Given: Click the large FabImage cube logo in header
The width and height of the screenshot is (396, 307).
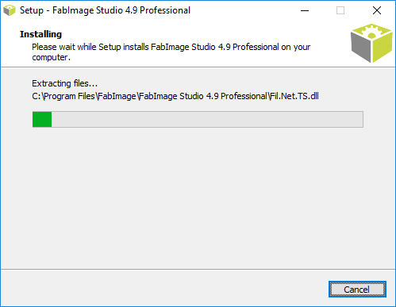Looking at the screenshot, I should tap(371, 43).
